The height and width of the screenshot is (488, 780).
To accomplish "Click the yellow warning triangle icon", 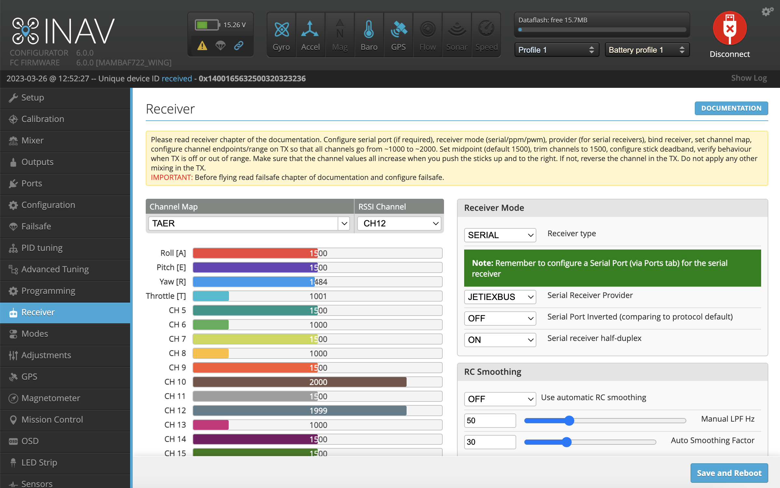I will (x=202, y=46).
